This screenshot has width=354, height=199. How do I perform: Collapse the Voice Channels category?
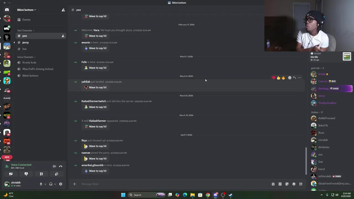[x=26, y=57]
